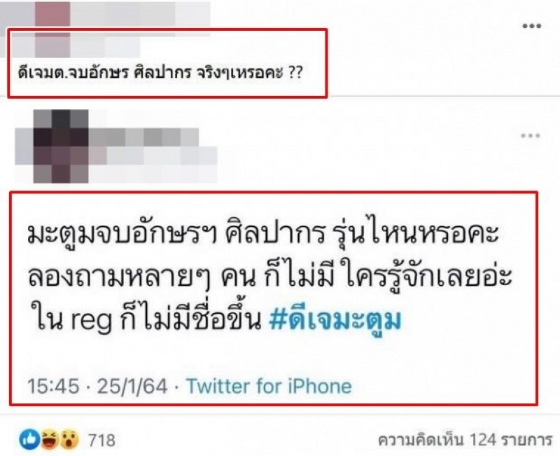Click the blue Like reaction icon
This screenshot has width=560, height=456.
point(29,439)
